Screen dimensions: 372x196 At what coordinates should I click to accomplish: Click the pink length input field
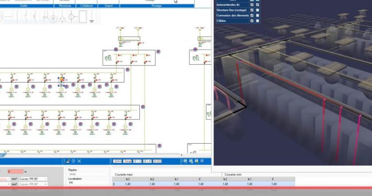(15, 171)
